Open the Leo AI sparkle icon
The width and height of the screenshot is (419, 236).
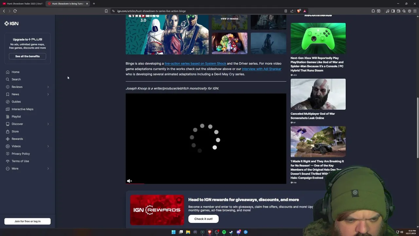[404, 11]
